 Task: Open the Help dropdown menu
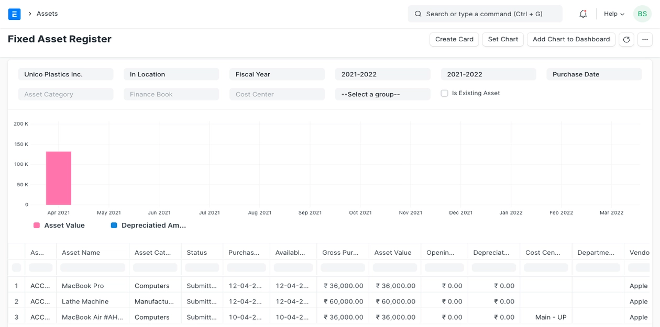614,14
